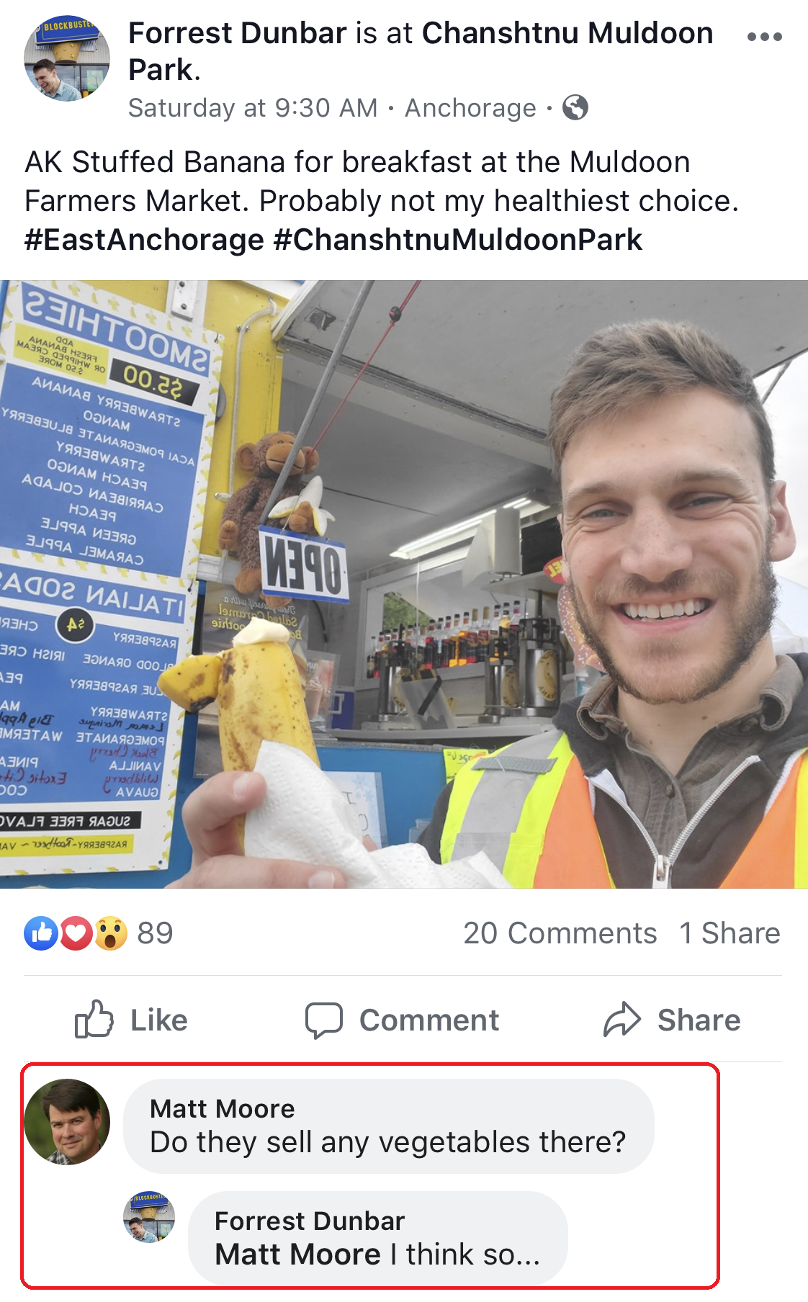Open the blue like reaction emoji
This screenshot has width=808, height=1302.
click(x=41, y=933)
